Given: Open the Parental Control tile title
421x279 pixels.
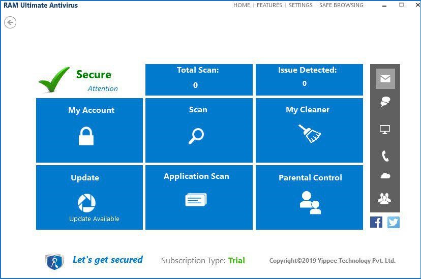Looking at the screenshot, I should click(310, 177).
